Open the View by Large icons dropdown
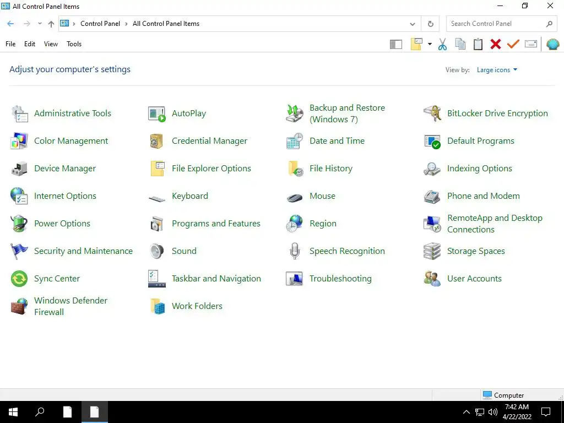Screen dimensions: 564x423 (x=497, y=70)
